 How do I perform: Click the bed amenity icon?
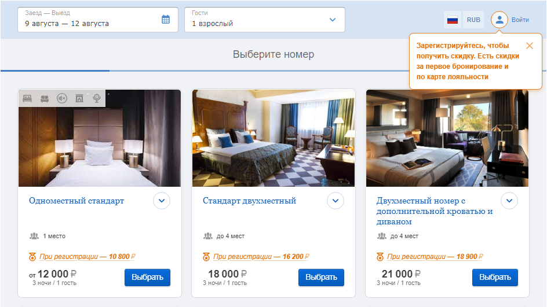coord(27,98)
